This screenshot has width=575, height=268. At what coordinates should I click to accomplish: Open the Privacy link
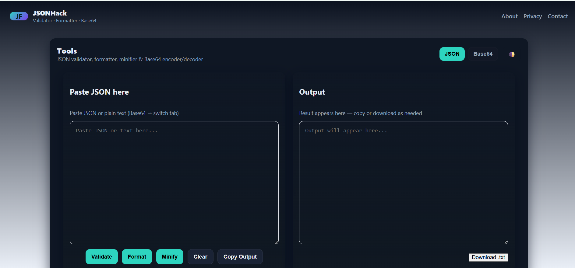(533, 16)
